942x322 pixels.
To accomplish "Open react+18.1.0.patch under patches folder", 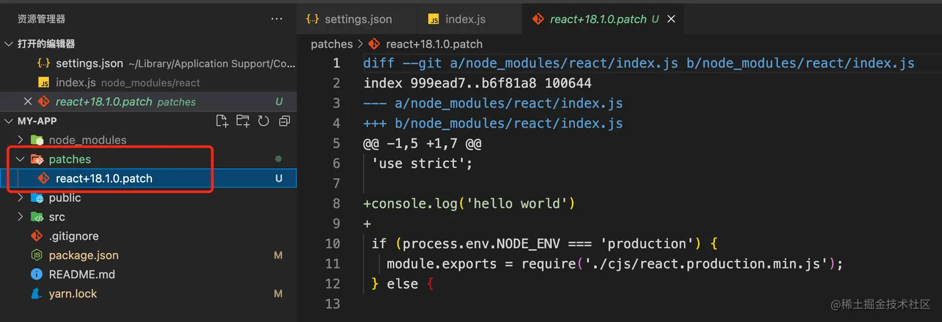I will click(148, 179).
